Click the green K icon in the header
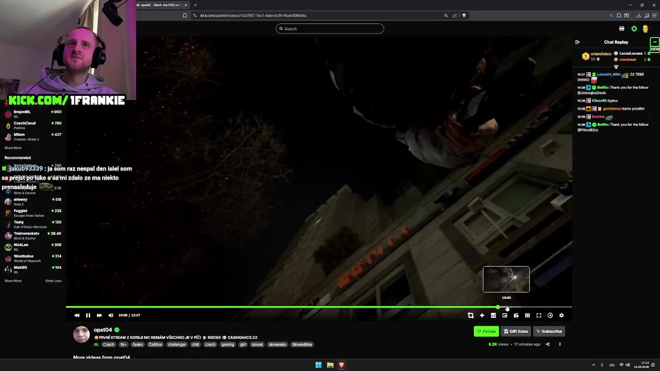 634,29
